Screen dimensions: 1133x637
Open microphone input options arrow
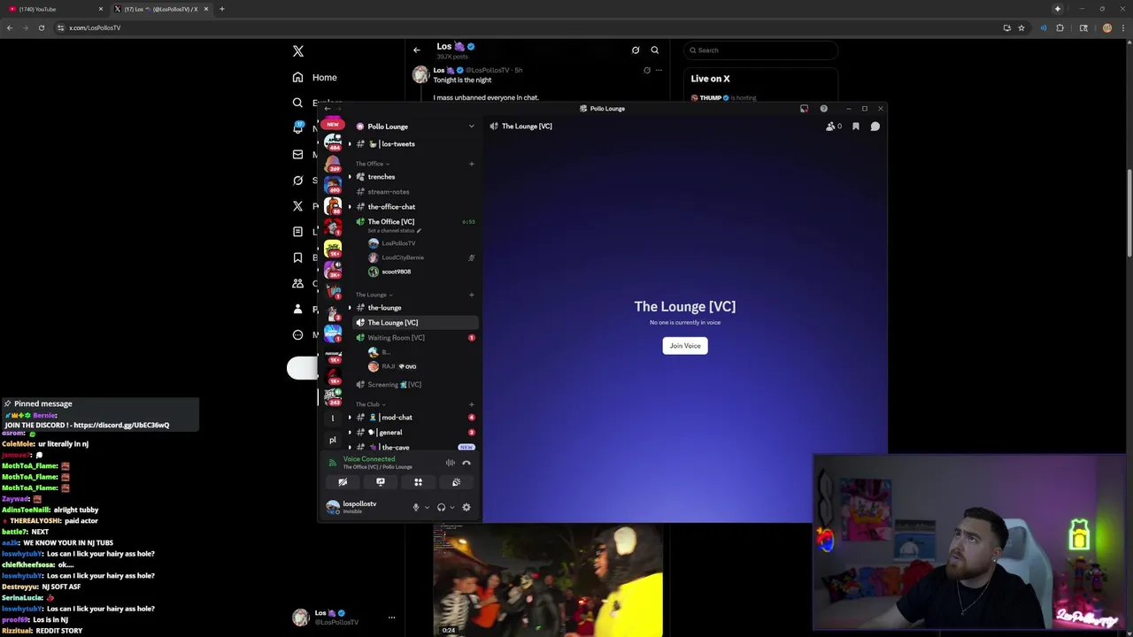pyautogui.click(x=427, y=508)
